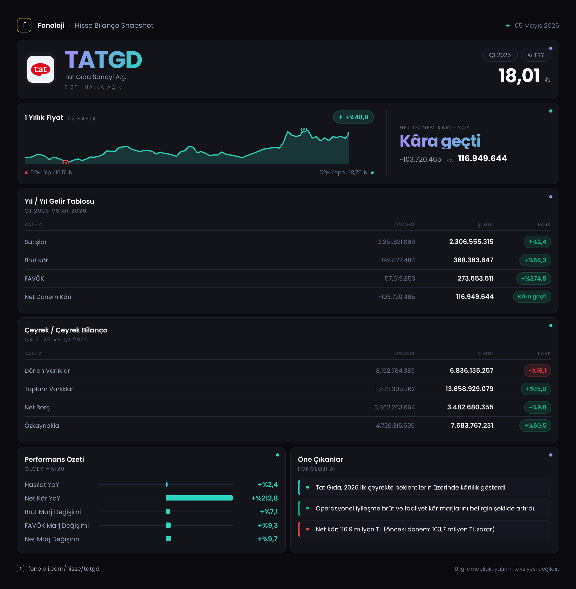
Task: Click the Fonoloji logo icon in header
Action: coord(24,25)
